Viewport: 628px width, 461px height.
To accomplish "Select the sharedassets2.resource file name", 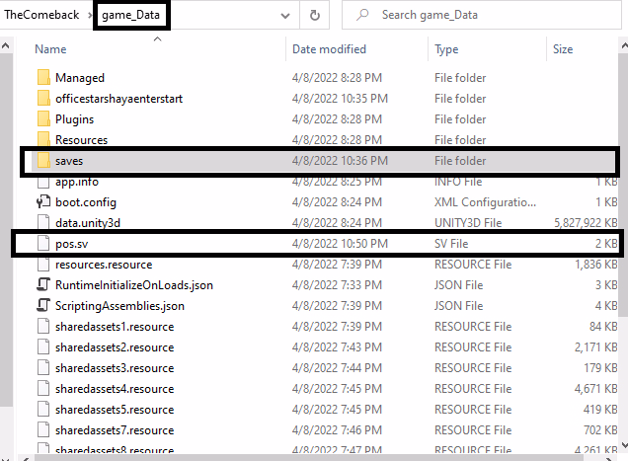I will [115, 347].
